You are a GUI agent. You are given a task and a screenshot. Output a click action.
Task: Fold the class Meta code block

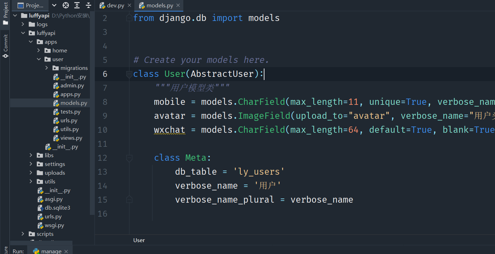coord(129,158)
